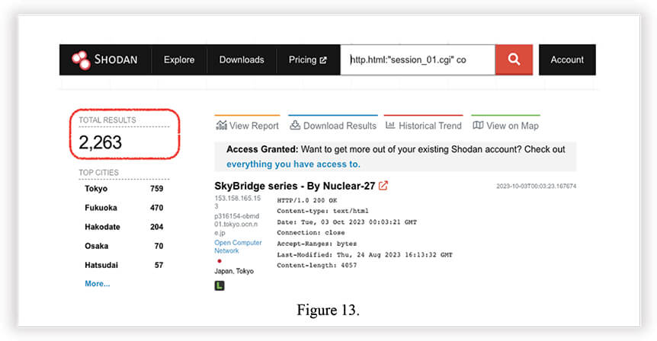Click the Date: Tue, 03 Oct 2023 line
Screen dimensions: 657x341
point(347,222)
